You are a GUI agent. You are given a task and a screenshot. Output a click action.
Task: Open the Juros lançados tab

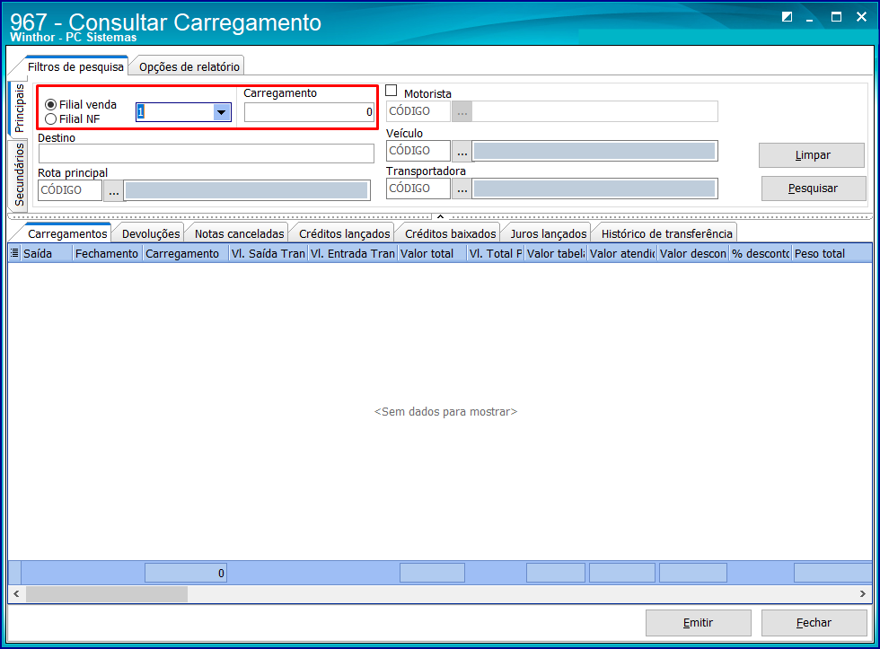point(549,233)
